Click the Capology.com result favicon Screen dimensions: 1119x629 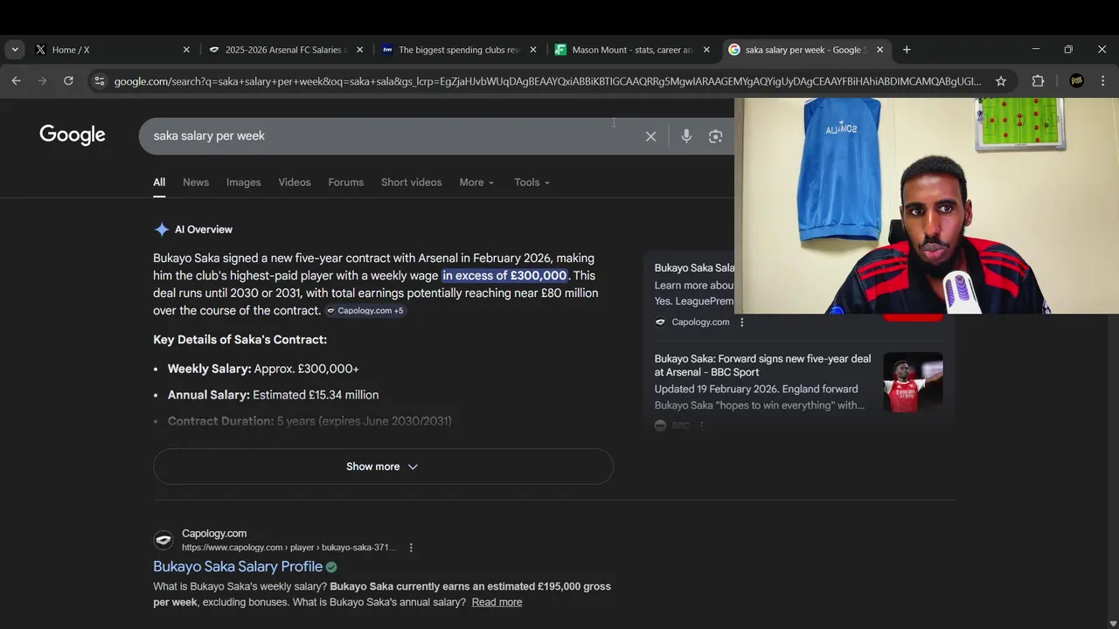pyautogui.click(x=163, y=540)
